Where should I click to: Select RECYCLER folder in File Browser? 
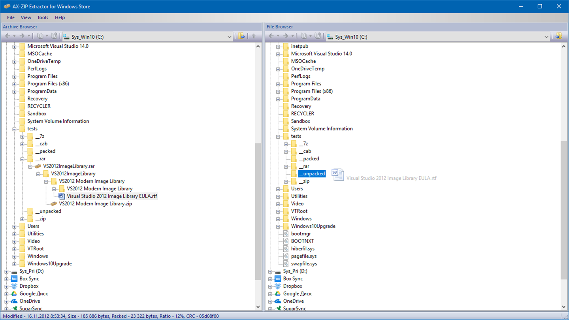pyautogui.click(x=302, y=114)
